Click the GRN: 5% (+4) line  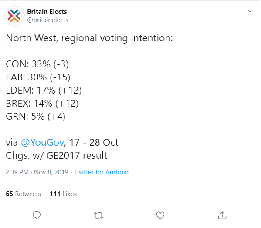point(36,116)
